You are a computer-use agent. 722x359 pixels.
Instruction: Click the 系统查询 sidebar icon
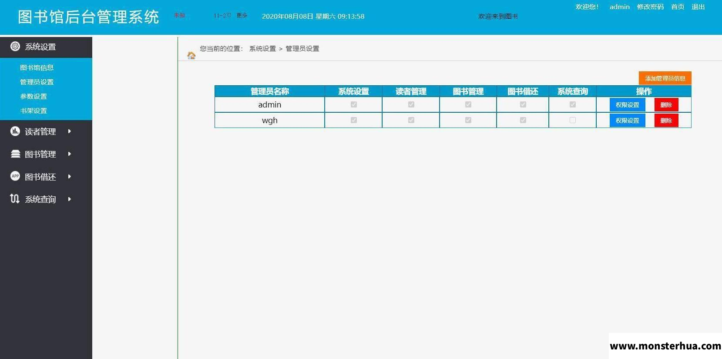(15, 199)
